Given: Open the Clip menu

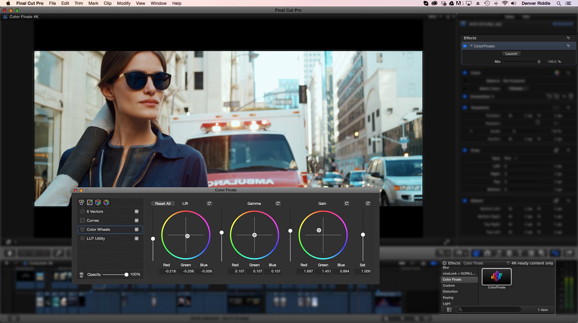Looking at the screenshot, I should pyautogui.click(x=107, y=3).
